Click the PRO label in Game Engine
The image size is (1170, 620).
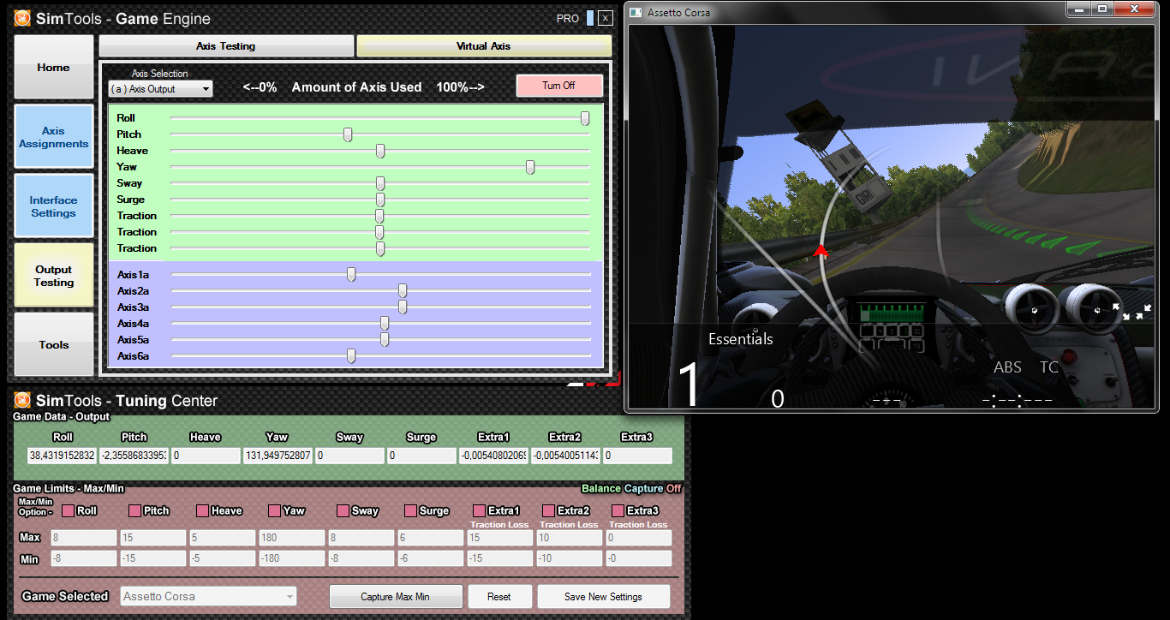pos(568,19)
